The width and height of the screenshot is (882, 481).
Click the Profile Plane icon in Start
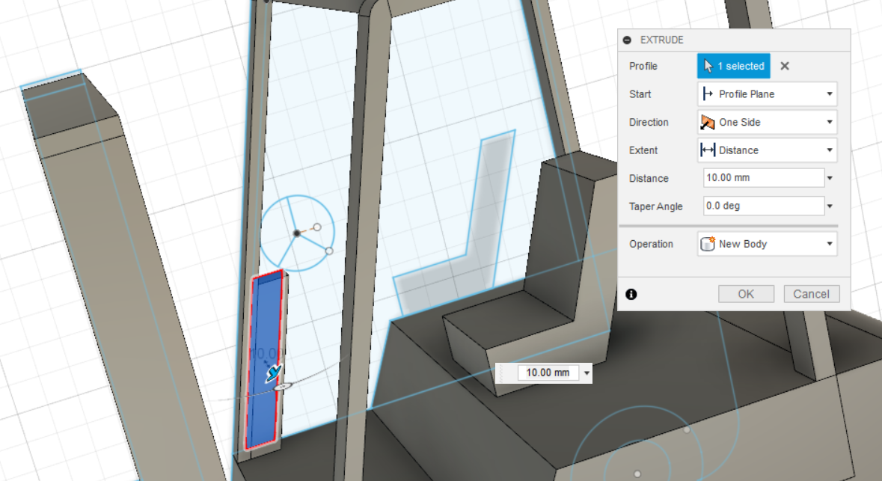pos(708,94)
